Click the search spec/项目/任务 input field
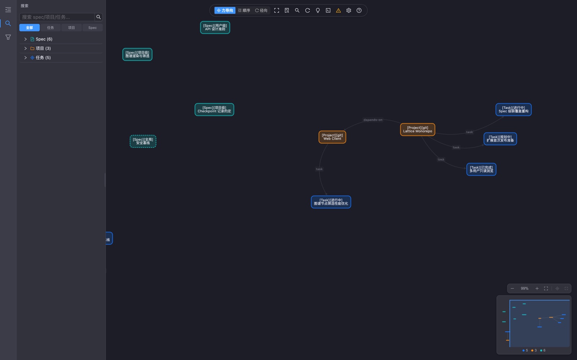 (57, 17)
